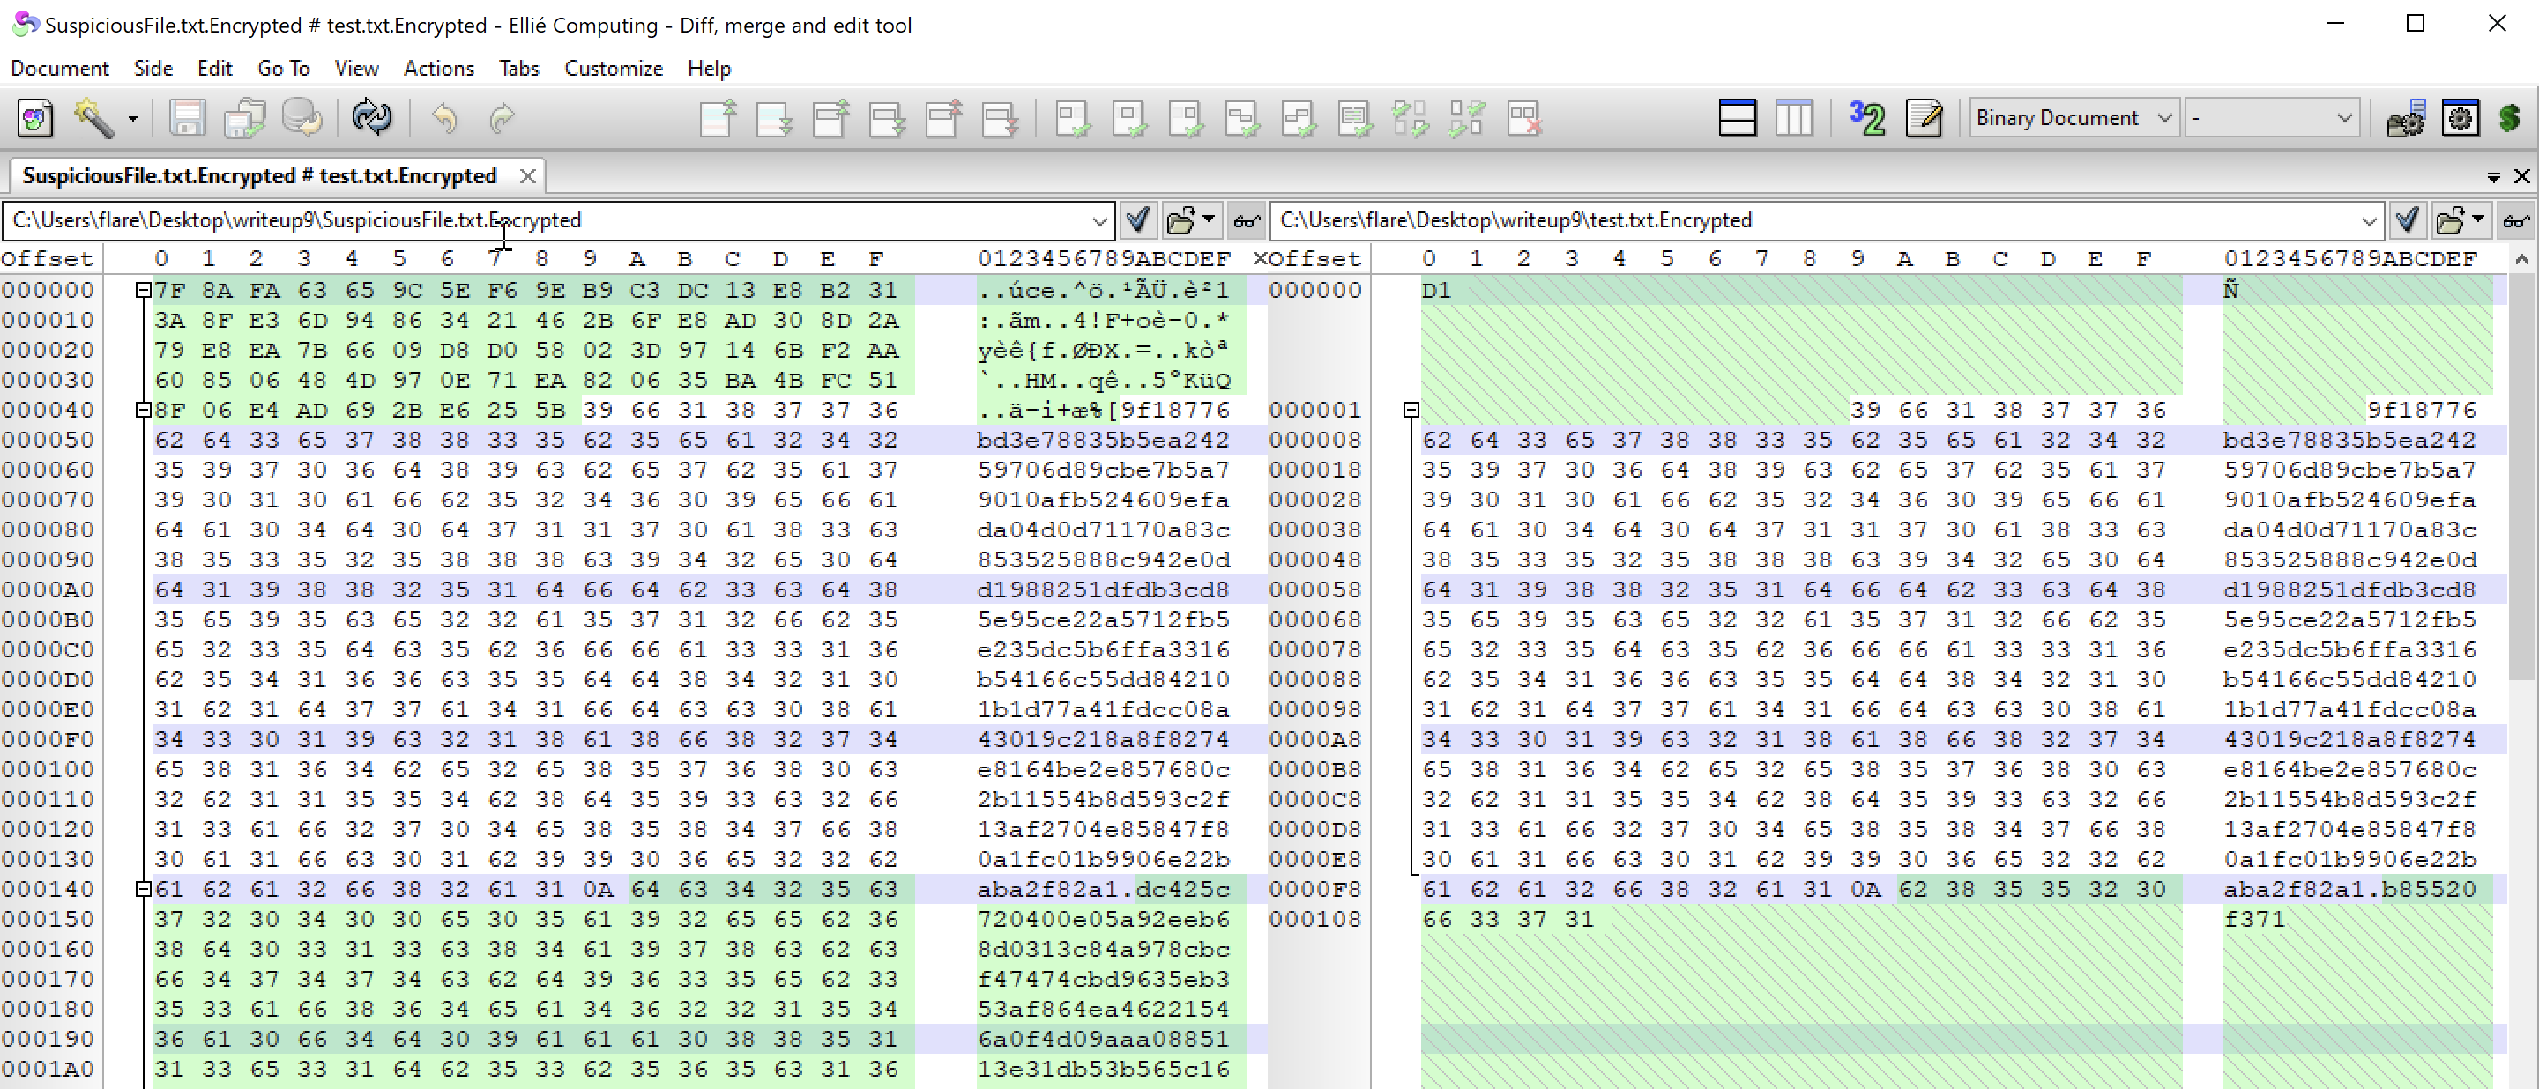Go to previous difference line icon

[x=719, y=119]
